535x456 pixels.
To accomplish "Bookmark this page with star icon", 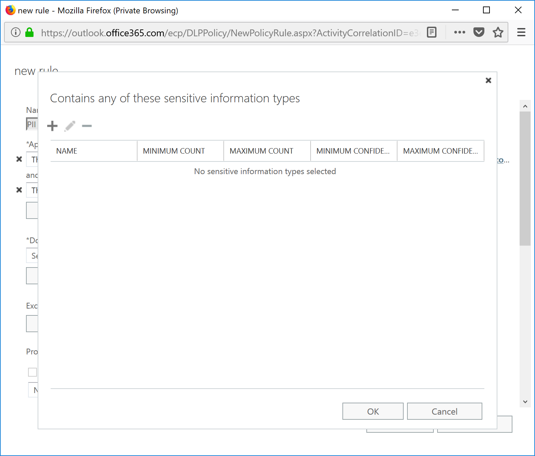I will click(498, 32).
